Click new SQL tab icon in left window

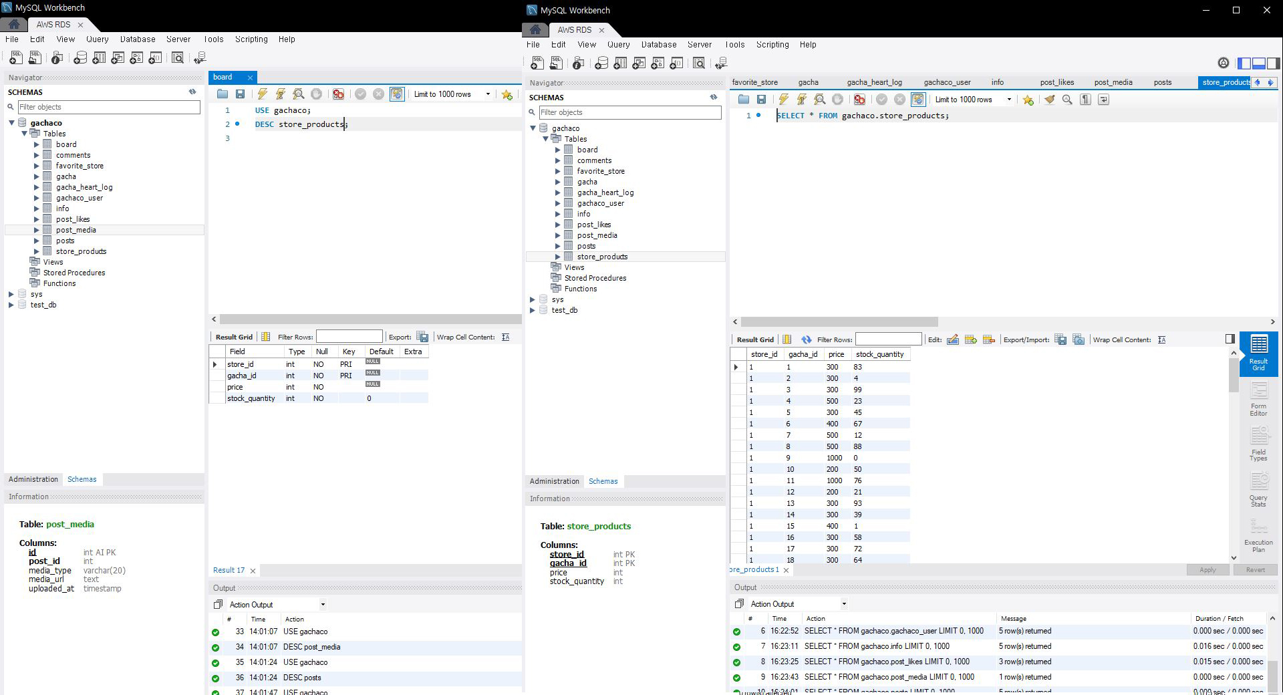pyautogui.click(x=16, y=58)
